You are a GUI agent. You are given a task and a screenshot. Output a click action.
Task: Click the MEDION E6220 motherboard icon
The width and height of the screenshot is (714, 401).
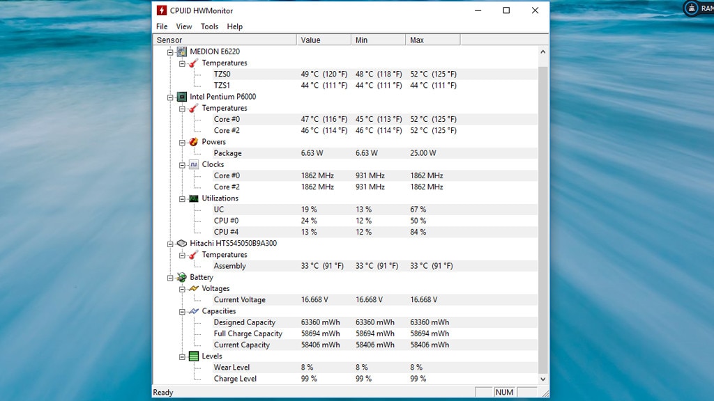pyautogui.click(x=182, y=52)
